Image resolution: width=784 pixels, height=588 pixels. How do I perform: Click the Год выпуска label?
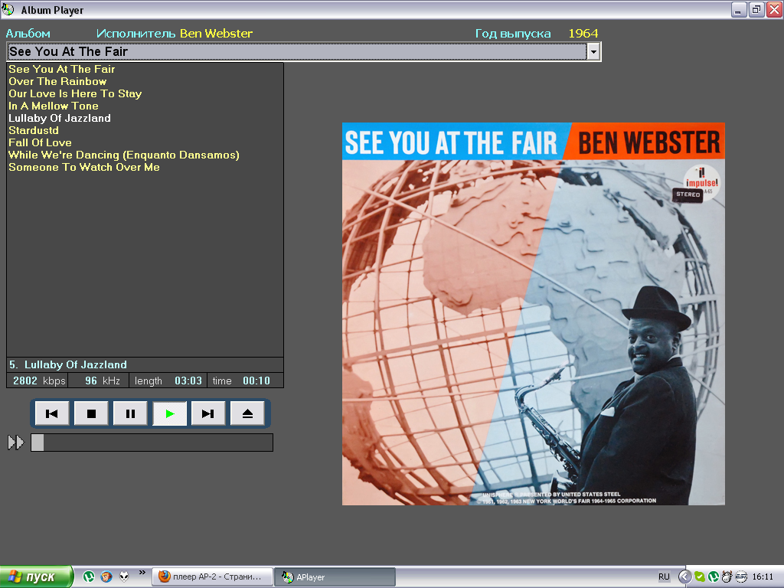coord(513,34)
